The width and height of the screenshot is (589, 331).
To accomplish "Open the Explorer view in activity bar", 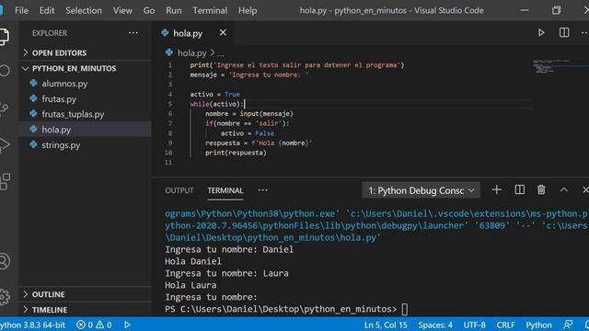I will pos(4,37).
